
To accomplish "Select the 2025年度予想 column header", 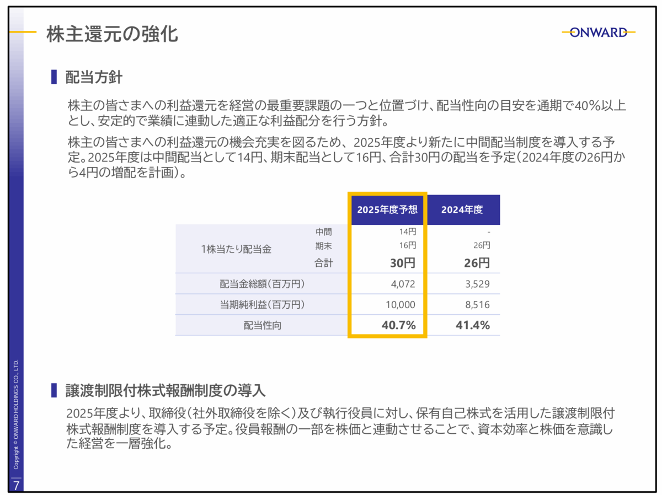I will click(387, 209).
